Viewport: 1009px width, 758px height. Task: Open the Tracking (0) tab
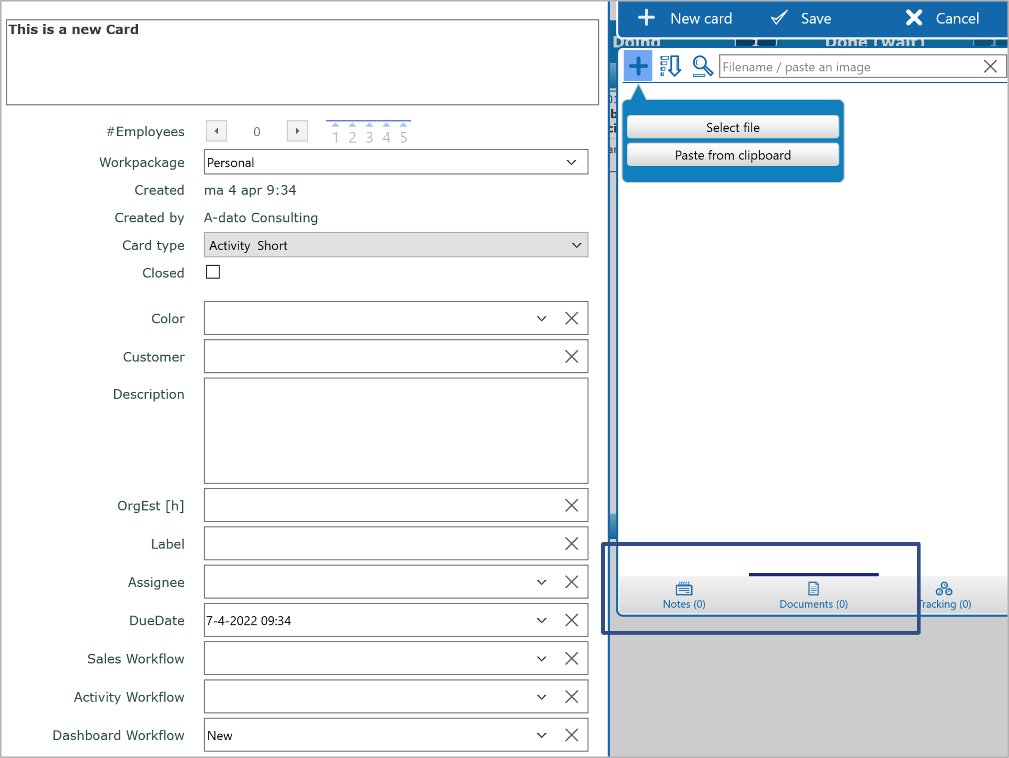coord(944,595)
